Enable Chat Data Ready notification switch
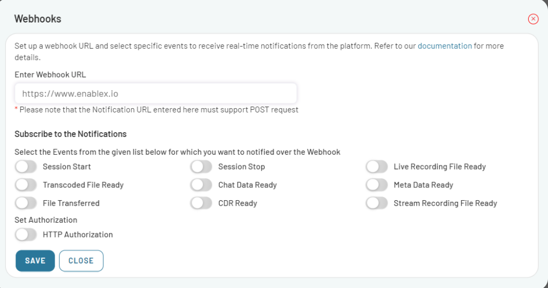The width and height of the screenshot is (548, 288). (x=201, y=185)
